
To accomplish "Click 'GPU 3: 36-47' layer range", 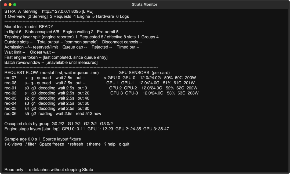I will coord(156,129).
